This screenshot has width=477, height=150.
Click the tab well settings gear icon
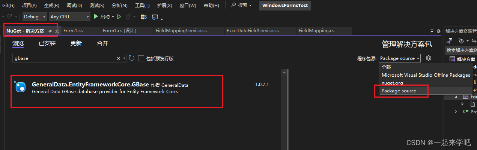coord(439,31)
